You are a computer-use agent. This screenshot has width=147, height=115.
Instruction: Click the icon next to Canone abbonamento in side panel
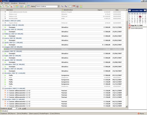pyautogui.click(x=129, y=28)
